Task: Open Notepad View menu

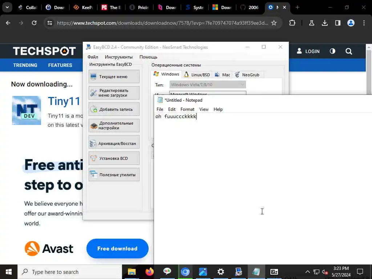Action: coord(204,109)
